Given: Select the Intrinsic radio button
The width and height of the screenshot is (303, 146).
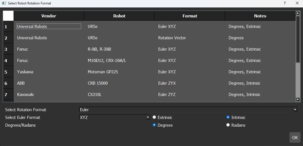Looking at the screenshot, I should click(x=228, y=117).
